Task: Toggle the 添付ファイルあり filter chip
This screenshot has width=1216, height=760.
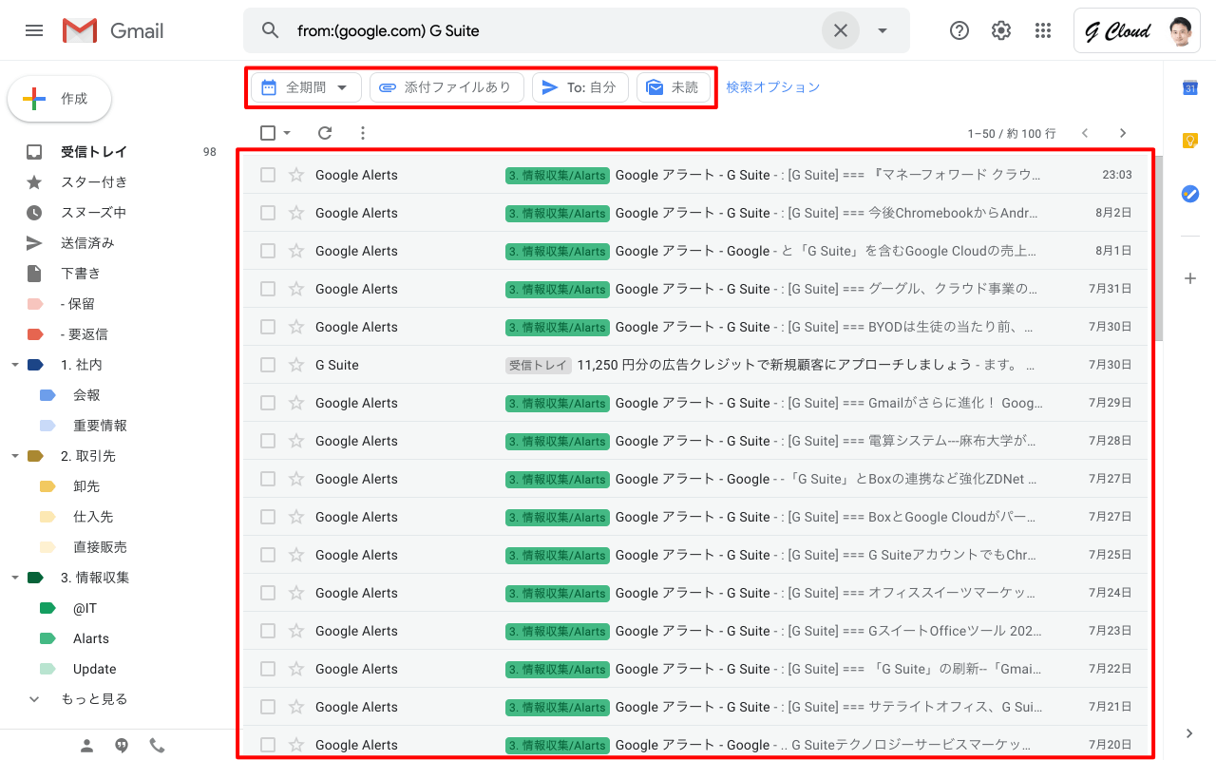Action: tap(446, 87)
